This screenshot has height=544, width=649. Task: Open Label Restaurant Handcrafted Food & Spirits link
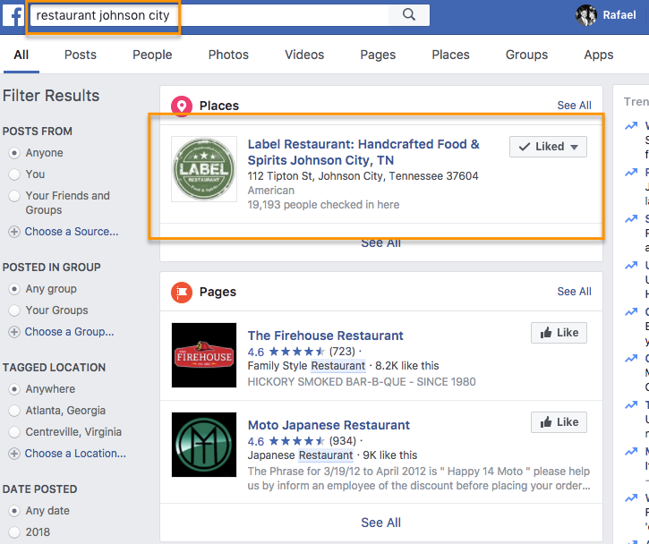(x=363, y=152)
